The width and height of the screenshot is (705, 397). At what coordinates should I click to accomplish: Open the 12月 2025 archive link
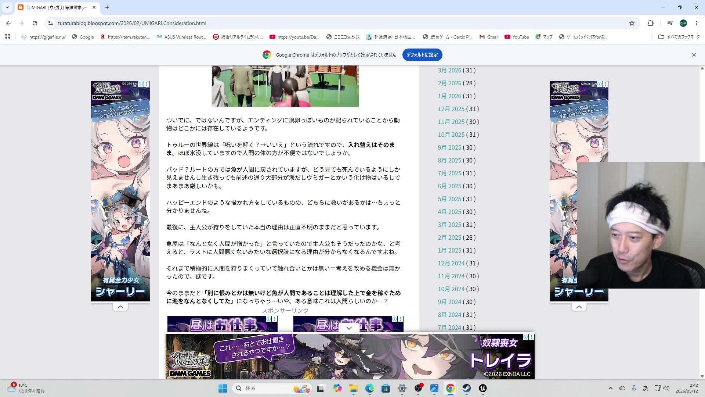451,109
